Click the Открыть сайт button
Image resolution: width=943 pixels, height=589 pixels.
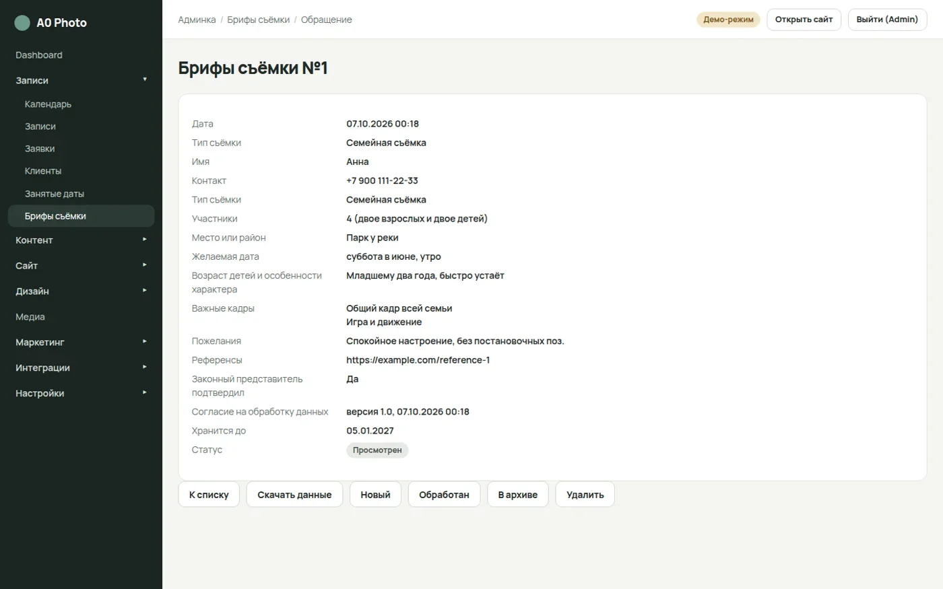(x=804, y=20)
